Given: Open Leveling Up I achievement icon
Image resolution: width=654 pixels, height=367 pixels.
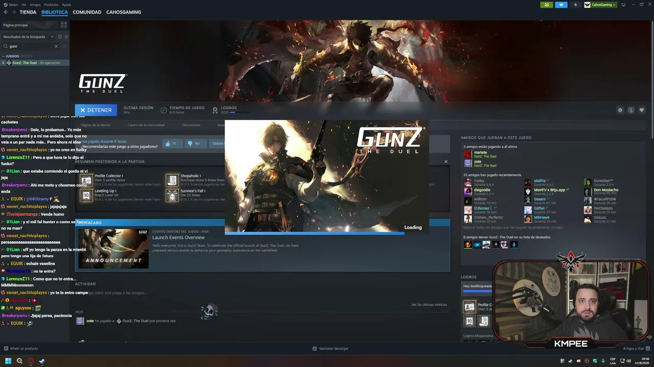Looking at the screenshot, I should pos(86,195).
